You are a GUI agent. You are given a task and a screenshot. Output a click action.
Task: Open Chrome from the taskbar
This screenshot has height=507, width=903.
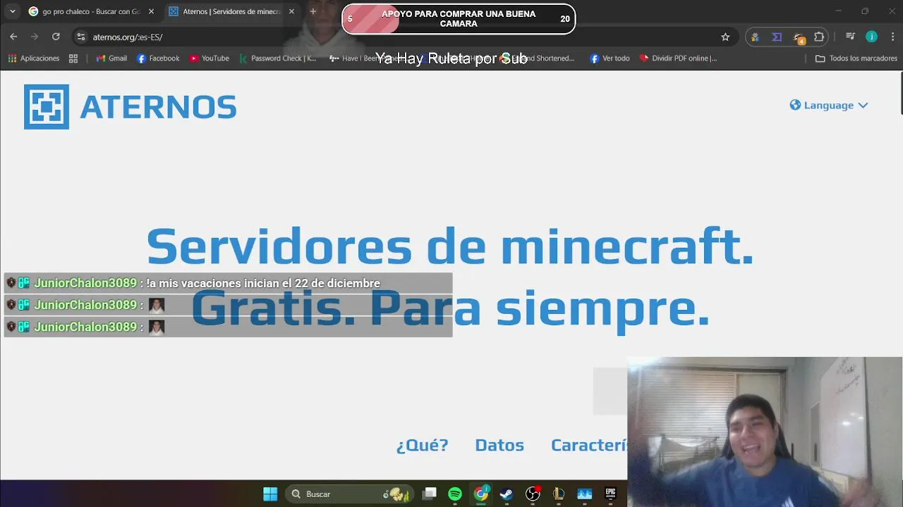tap(481, 494)
